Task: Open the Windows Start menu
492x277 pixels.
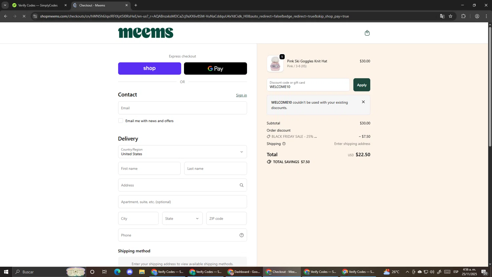Action: (6, 272)
